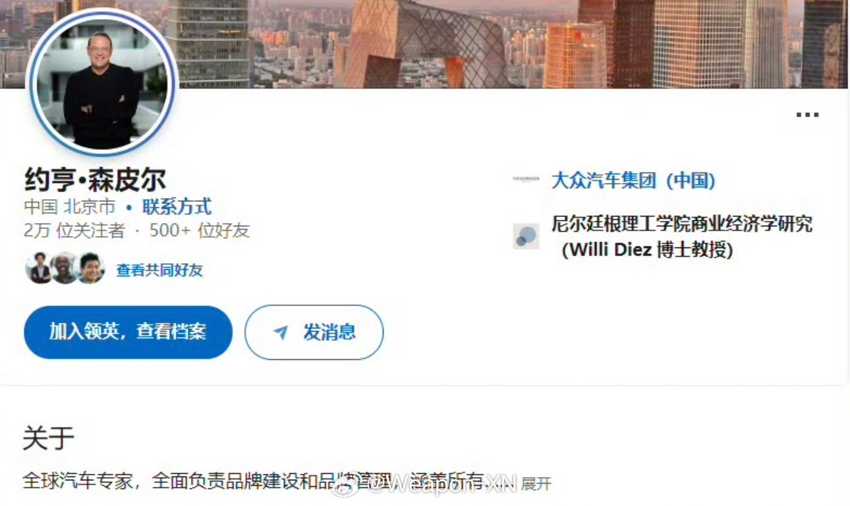Click the paper plane message icon
This screenshot has width=850, height=506.
coord(281,332)
